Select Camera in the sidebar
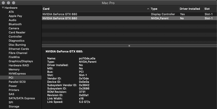Screen dimensions: 217x109 [x=14, y=28]
